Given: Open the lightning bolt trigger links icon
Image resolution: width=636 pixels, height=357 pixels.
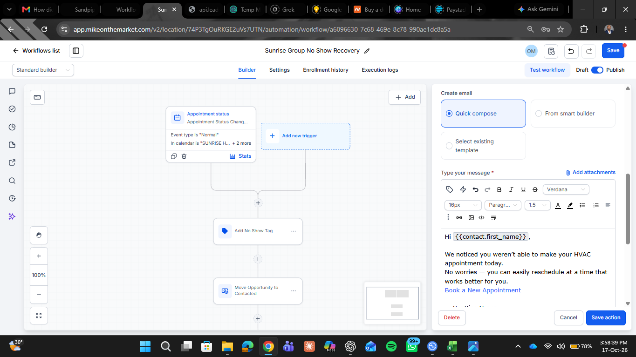Looking at the screenshot, I should (463, 189).
